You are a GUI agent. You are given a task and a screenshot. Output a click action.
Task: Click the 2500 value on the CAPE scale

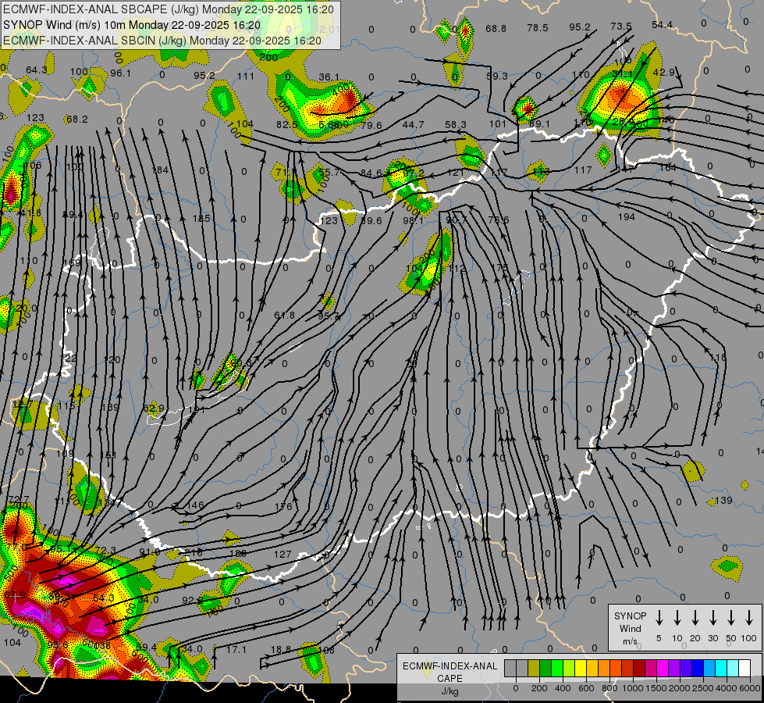click(x=703, y=688)
